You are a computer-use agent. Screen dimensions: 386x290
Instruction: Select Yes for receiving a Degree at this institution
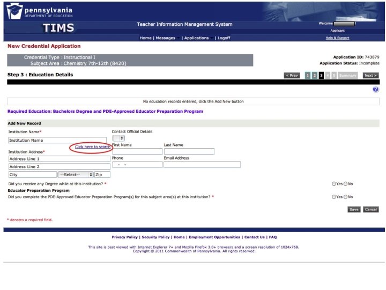coord(334,184)
